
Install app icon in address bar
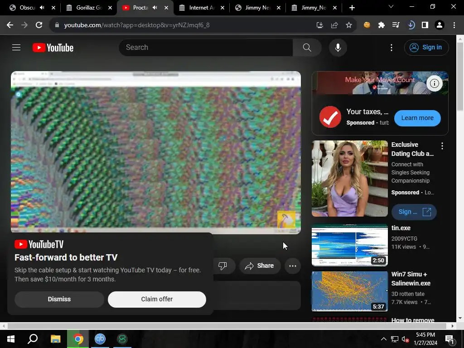(x=319, y=25)
